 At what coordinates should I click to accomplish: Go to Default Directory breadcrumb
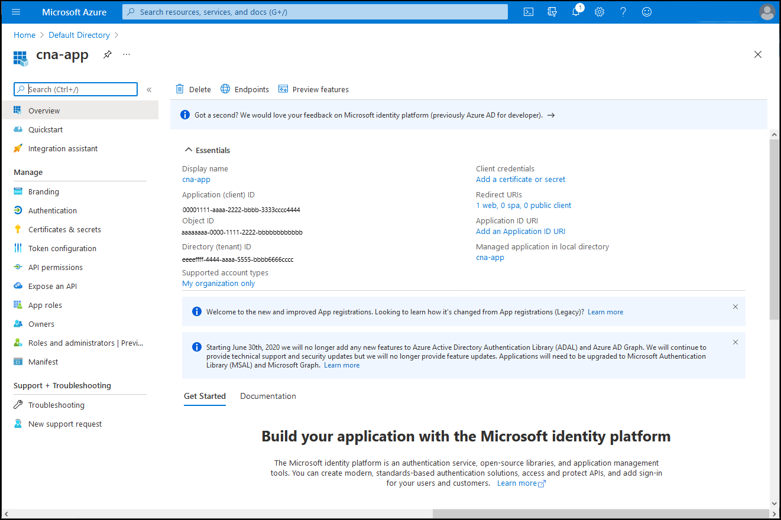pyautogui.click(x=79, y=35)
